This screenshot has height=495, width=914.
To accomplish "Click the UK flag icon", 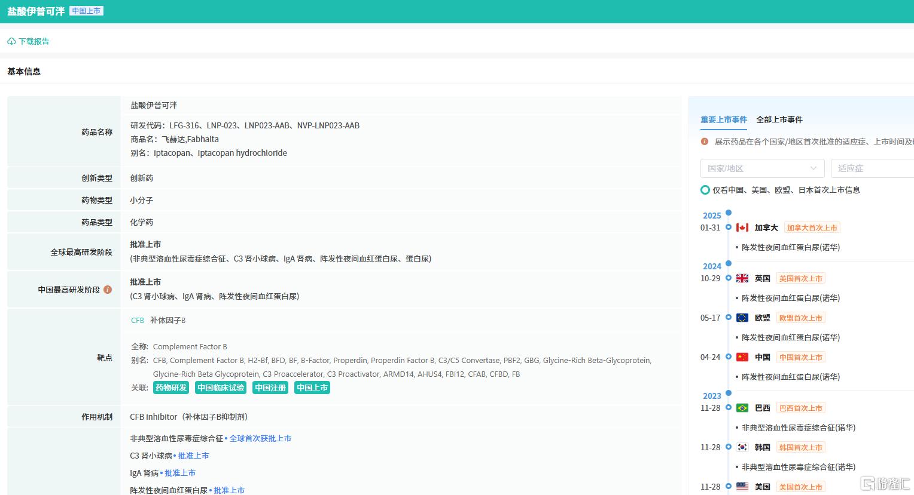I will tap(742, 278).
